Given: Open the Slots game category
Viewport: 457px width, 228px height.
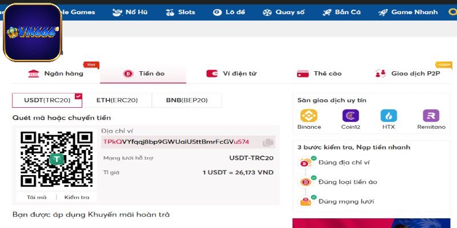Looking at the screenshot, I should (x=181, y=12).
